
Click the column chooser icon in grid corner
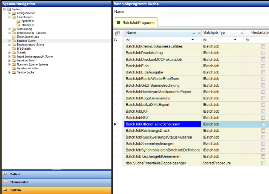click(x=117, y=33)
